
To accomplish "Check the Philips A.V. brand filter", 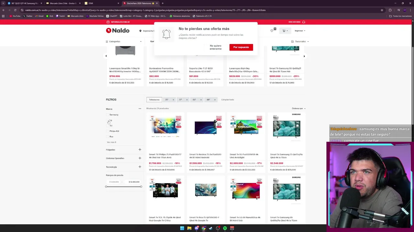I will coord(108,131).
